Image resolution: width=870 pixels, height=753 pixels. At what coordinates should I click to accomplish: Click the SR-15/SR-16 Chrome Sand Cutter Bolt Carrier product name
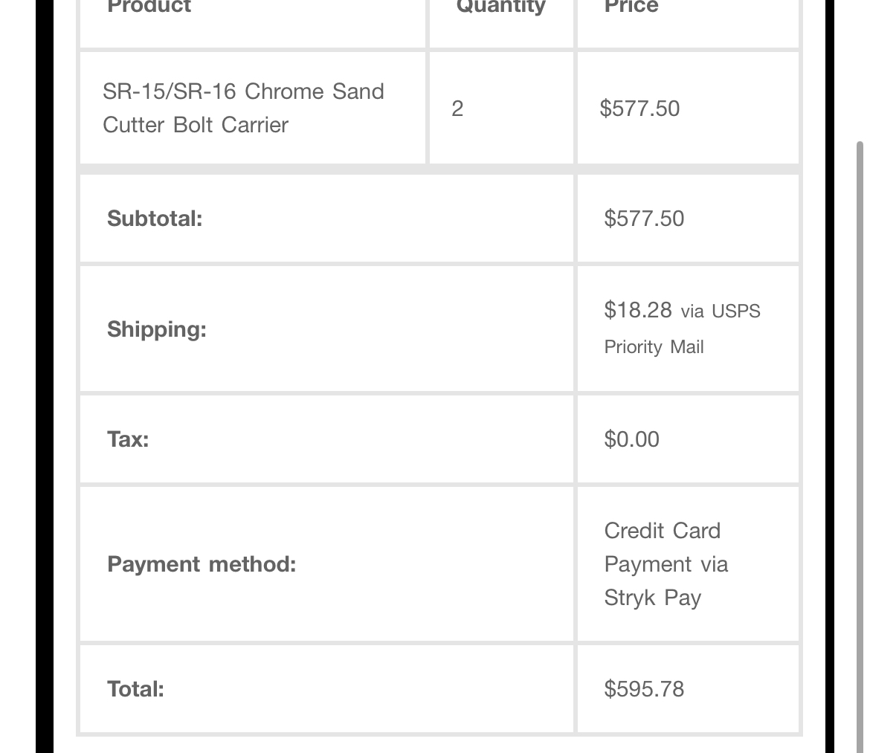coord(243,108)
